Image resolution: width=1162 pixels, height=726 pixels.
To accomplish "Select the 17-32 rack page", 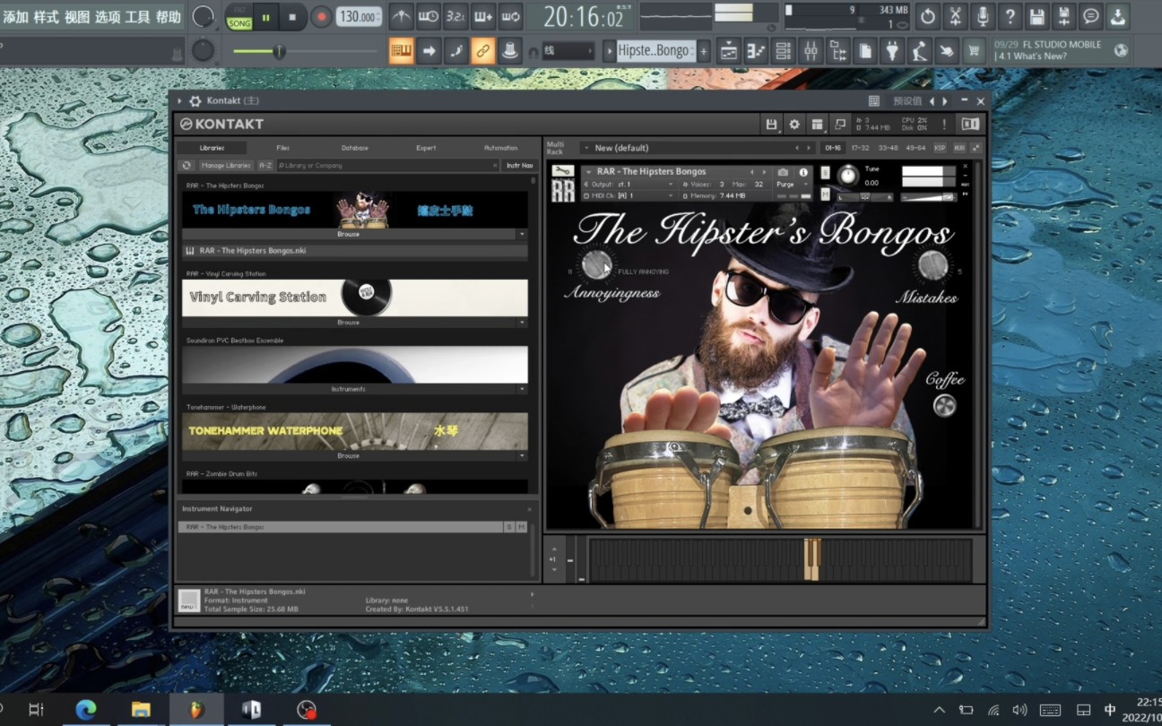I will 860,148.
